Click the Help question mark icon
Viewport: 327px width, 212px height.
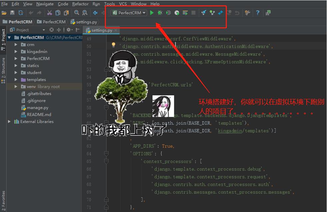[258, 13]
